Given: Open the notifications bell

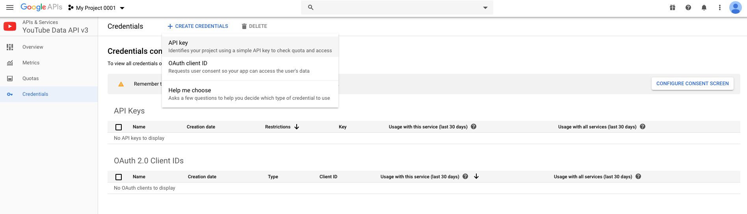Looking at the screenshot, I should [x=704, y=7].
